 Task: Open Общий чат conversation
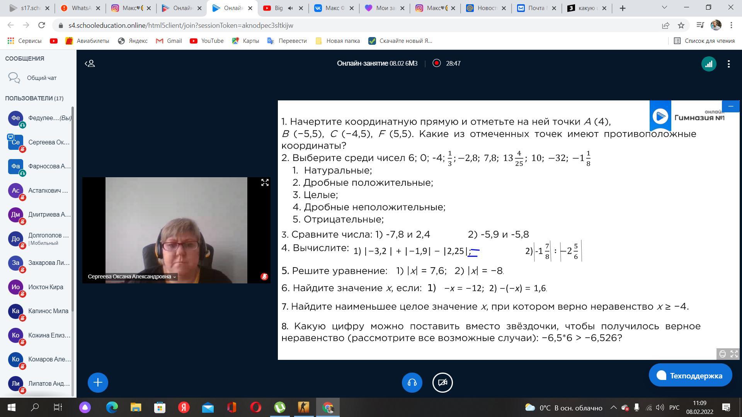[41, 78]
